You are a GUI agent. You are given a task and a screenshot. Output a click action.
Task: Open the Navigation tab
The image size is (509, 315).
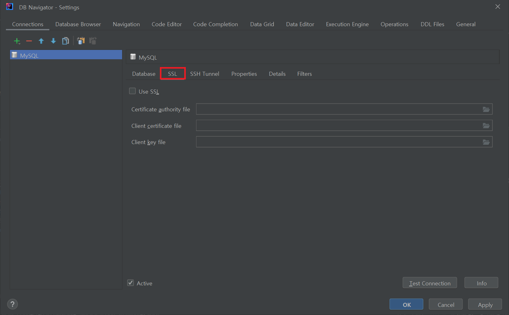[126, 24]
